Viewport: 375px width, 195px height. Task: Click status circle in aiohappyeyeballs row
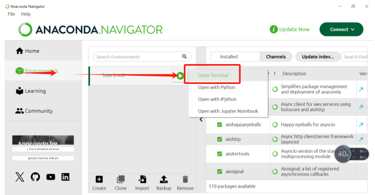275,124
